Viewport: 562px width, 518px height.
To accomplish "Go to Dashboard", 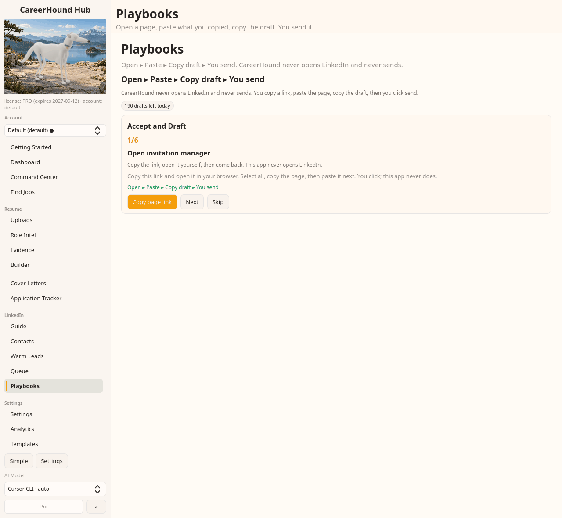I will (x=54, y=162).
